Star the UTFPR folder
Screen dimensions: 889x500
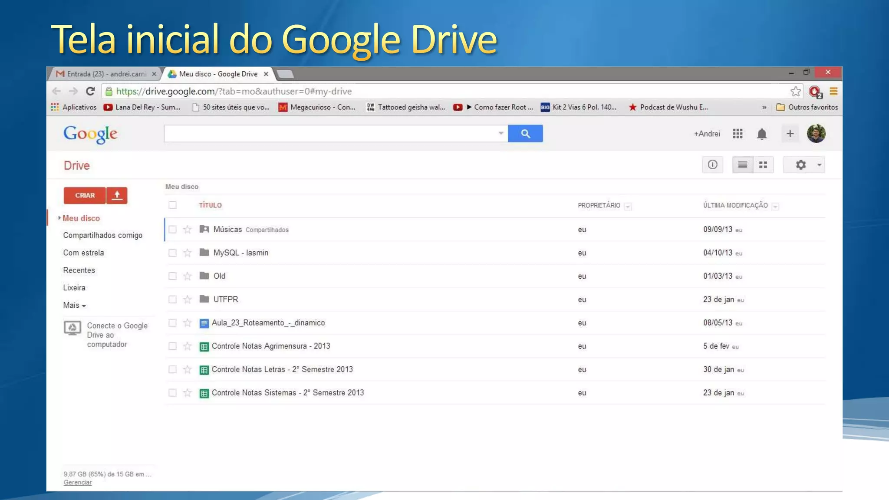(187, 299)
